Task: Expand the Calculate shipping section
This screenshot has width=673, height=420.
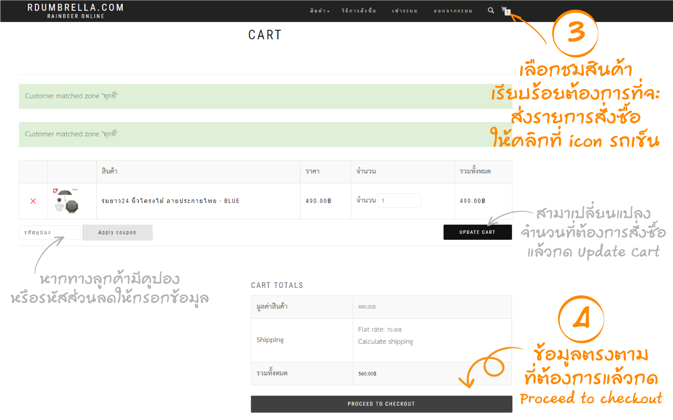Action: click(x=385, y=341)
